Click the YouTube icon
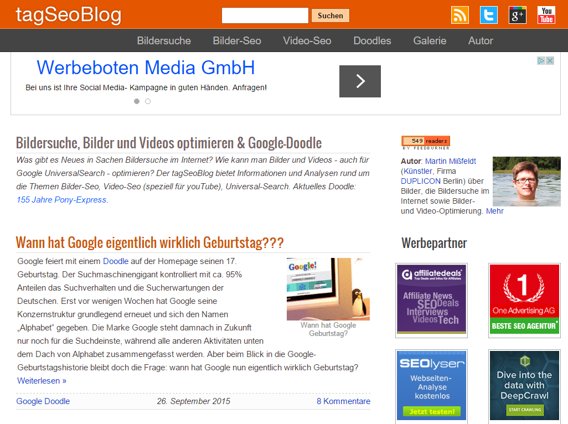The image size is (568, 424). pyautogui.click(x=546, y=15)
